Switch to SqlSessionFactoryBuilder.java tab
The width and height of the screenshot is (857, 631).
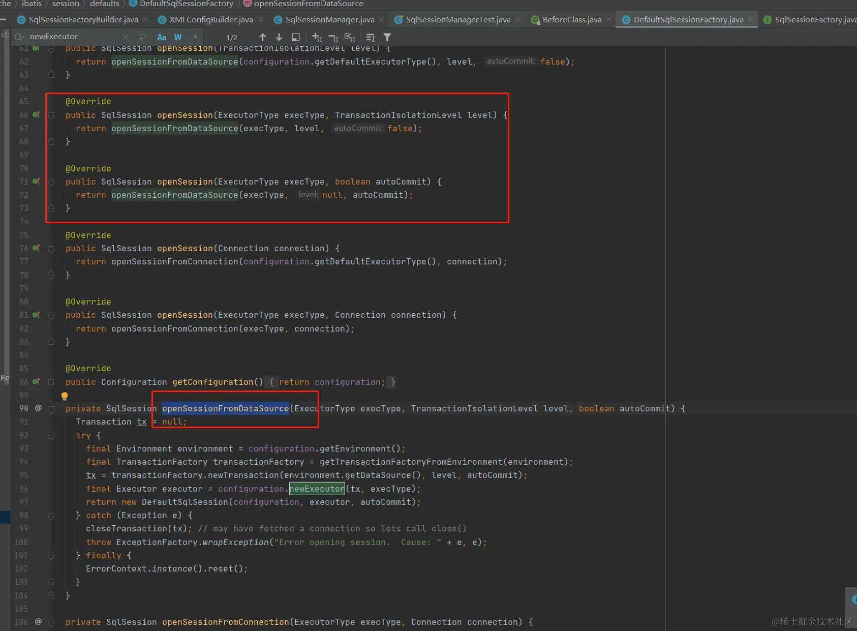[x=78, y=20]
